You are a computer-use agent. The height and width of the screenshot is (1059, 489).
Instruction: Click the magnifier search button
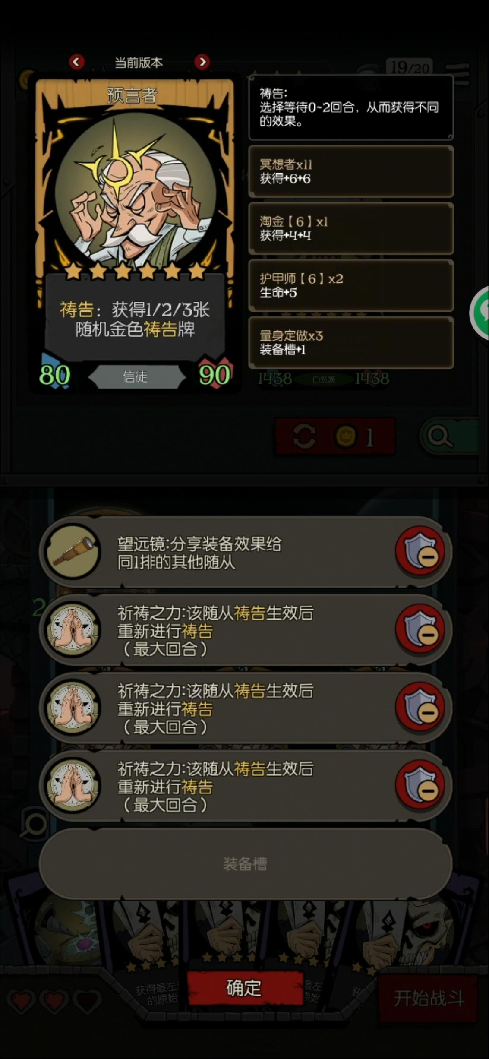click(449, 436)
